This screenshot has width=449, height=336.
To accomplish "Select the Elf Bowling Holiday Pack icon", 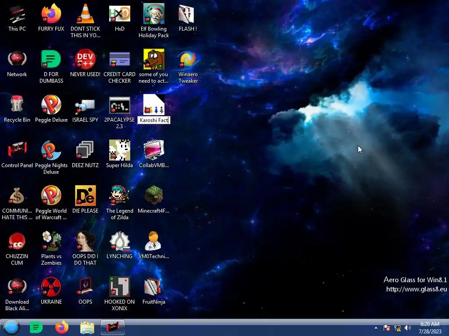I will (154, 21).
